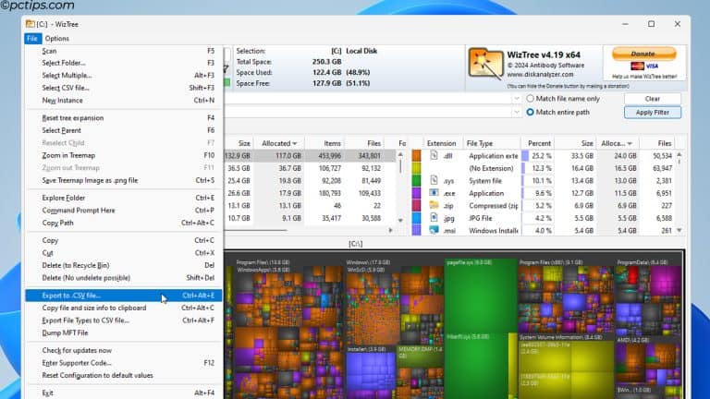Choose Check for updates now
The image size is (710, 399).
124,350
